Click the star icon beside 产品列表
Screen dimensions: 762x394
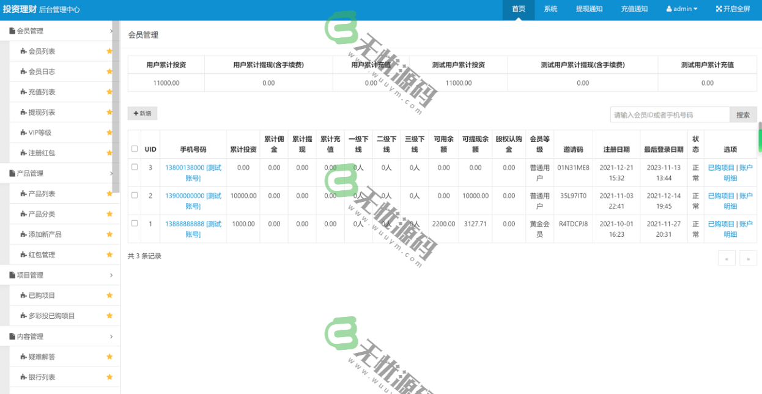tap(109, 194)
